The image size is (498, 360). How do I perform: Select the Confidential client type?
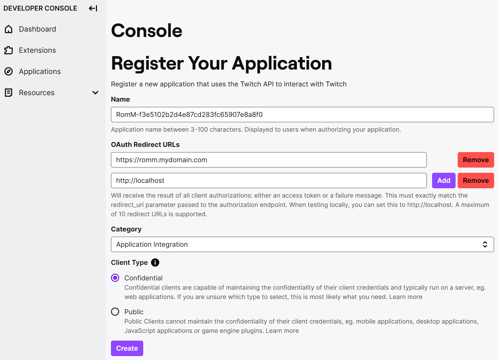tap(115, 278)
